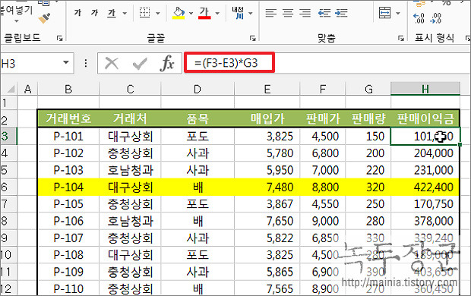Open Merge and Center dropdown arrow

[398, 13]
